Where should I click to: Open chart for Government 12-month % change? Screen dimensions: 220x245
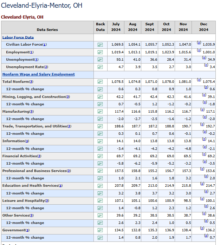point(100,238)
